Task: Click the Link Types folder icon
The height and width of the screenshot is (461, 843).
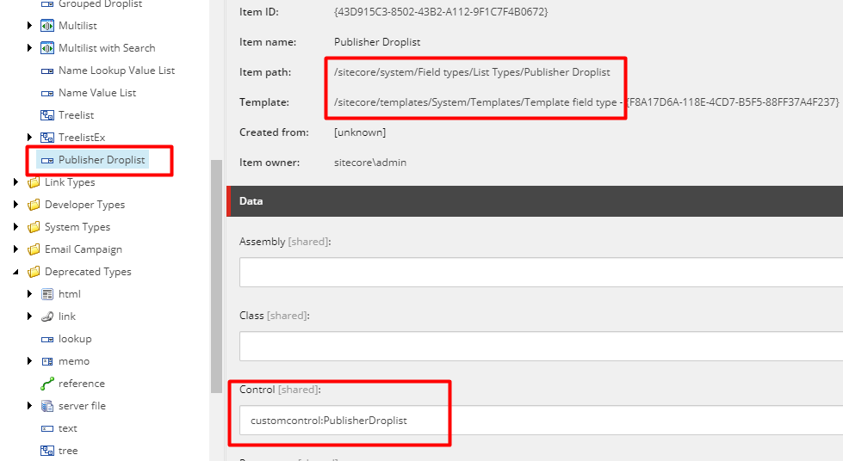Action: point(34,182)
